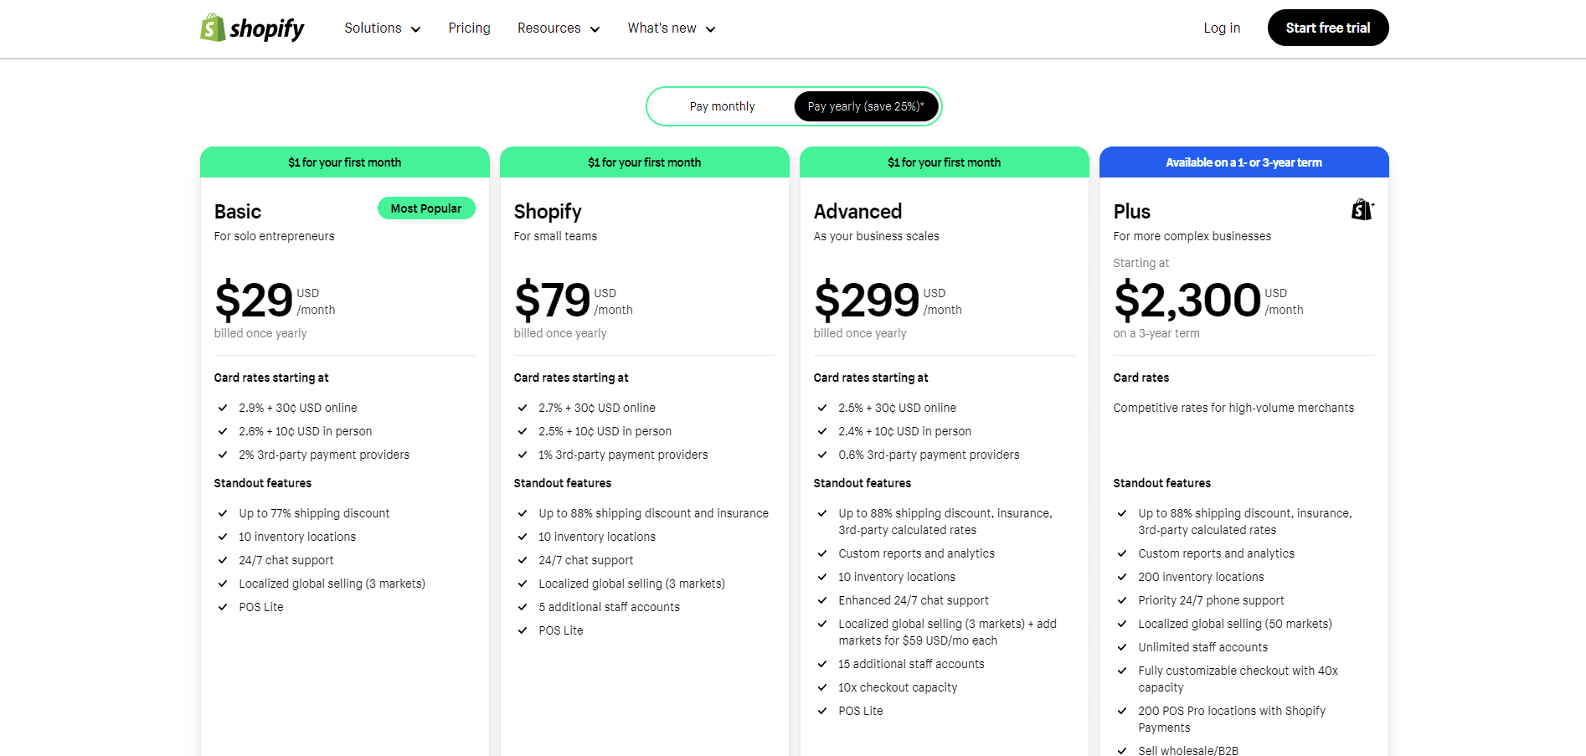
Task: Click '200 inventory locations' feature
Action: (1201, 577)
